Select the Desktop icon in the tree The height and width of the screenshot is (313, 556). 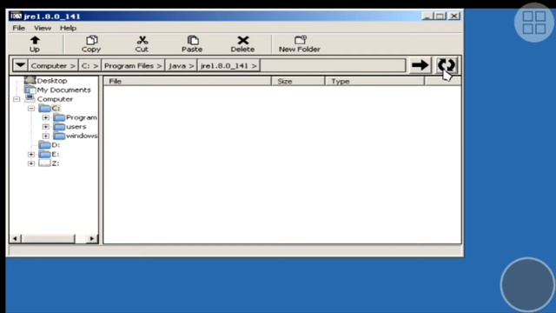[x=30, y=80]
